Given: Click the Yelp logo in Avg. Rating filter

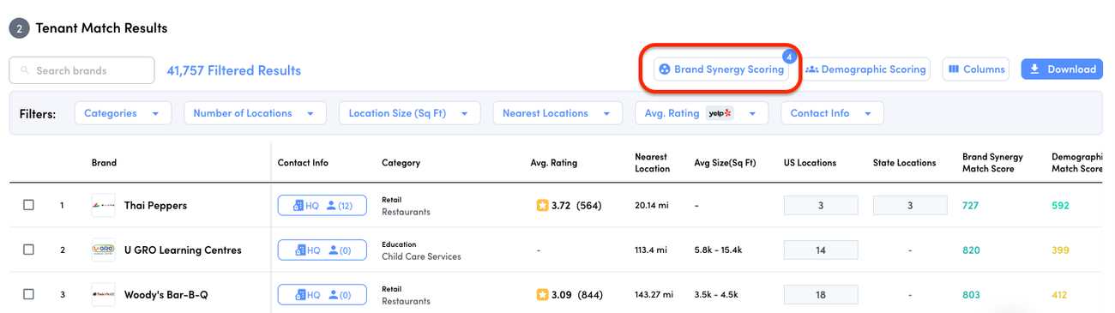Looking at the screenshot, I should click(x=719, y=113).
